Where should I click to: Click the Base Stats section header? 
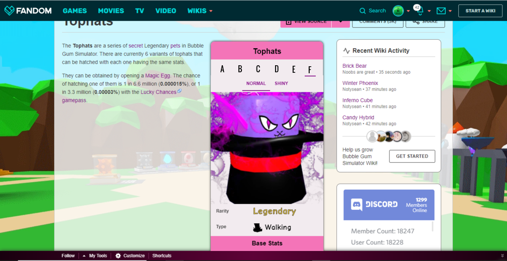click(x=267, y=243)
